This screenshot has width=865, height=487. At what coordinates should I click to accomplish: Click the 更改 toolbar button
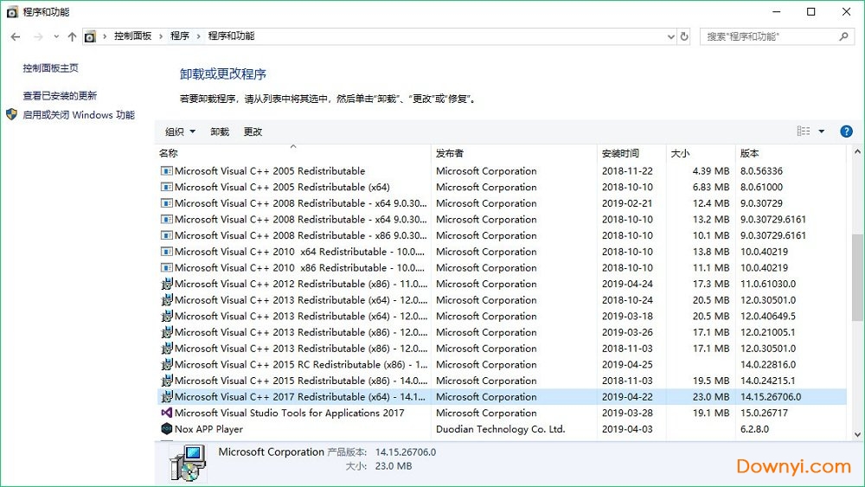[x=253, y=131]
